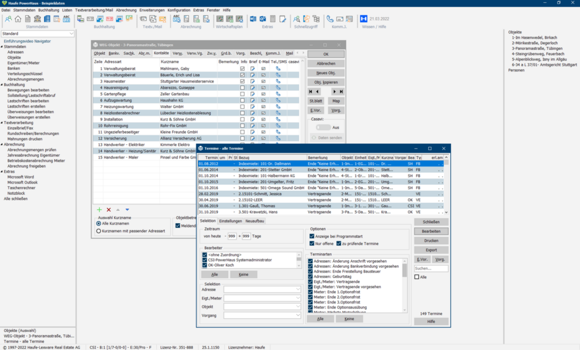Click the orange tree icon in Schnellzugriff group

(306, 19)
